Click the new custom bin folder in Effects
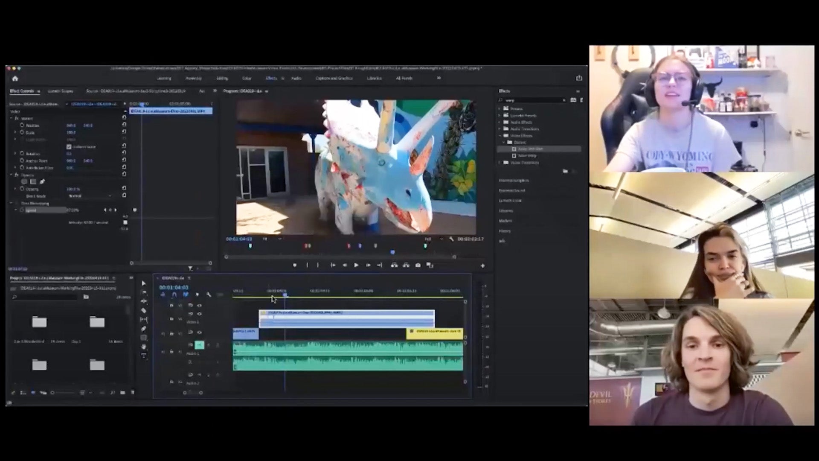This screenshot has width=819, height=461. click(x=565, y=171)
